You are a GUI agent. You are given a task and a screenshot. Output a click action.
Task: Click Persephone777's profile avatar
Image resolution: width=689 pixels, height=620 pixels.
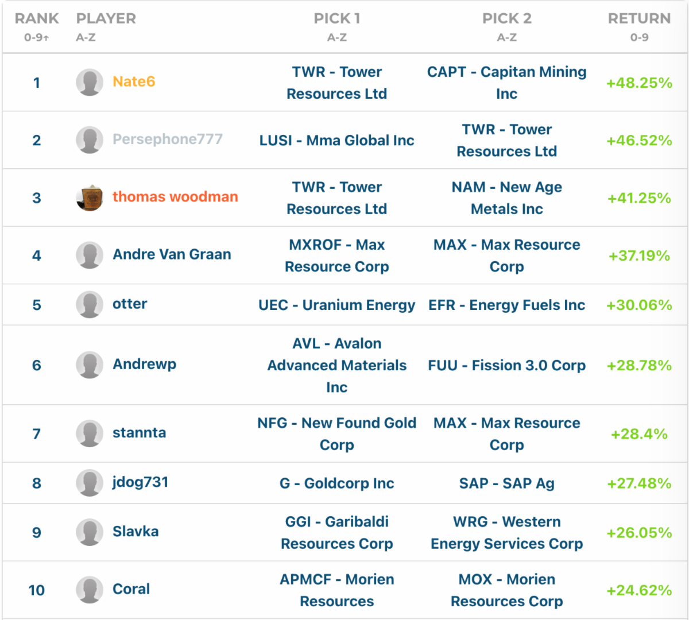[x=90, y=139]
